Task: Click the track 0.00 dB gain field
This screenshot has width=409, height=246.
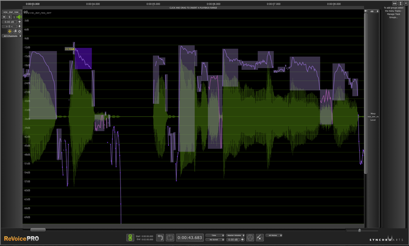Action: click(x=9, y=22)
